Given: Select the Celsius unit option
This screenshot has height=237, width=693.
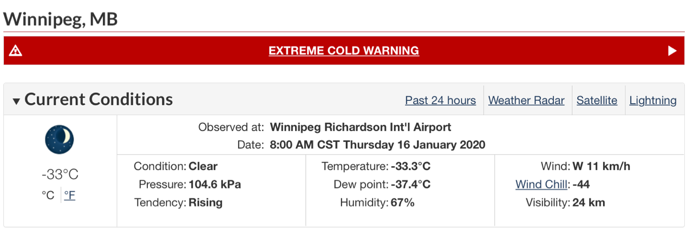Looking at the screenshot, I should (48, 195).
